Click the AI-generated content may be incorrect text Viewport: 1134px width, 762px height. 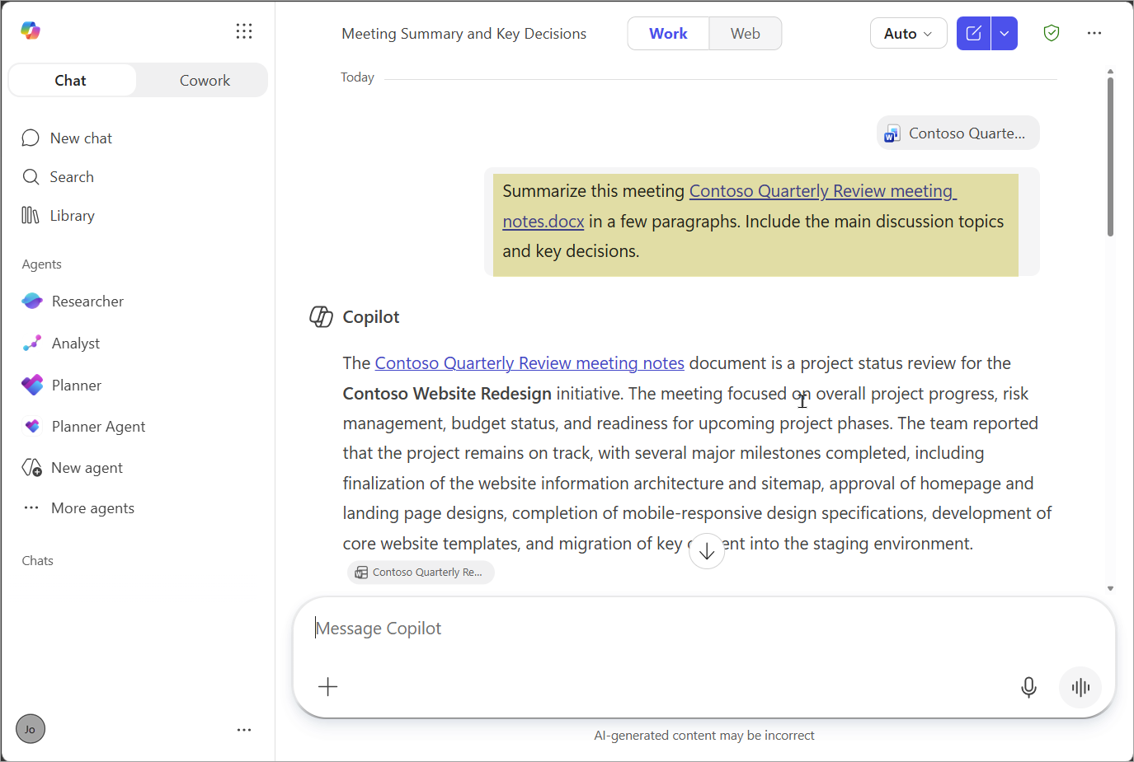704,736
